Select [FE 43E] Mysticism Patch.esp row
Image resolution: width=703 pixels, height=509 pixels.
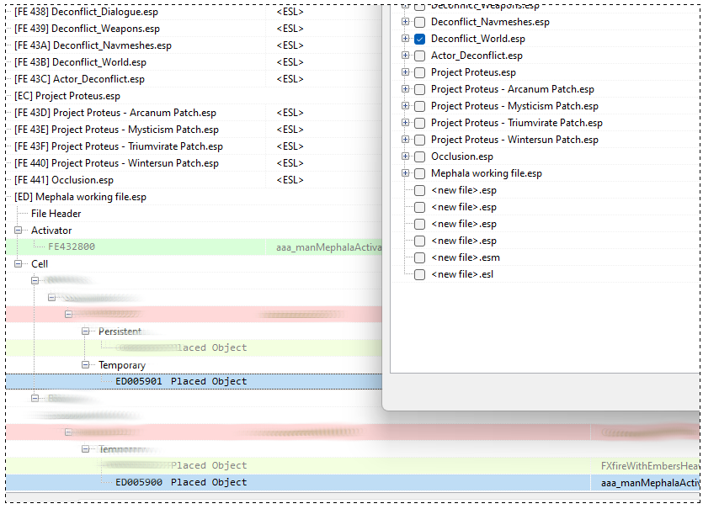116,130
